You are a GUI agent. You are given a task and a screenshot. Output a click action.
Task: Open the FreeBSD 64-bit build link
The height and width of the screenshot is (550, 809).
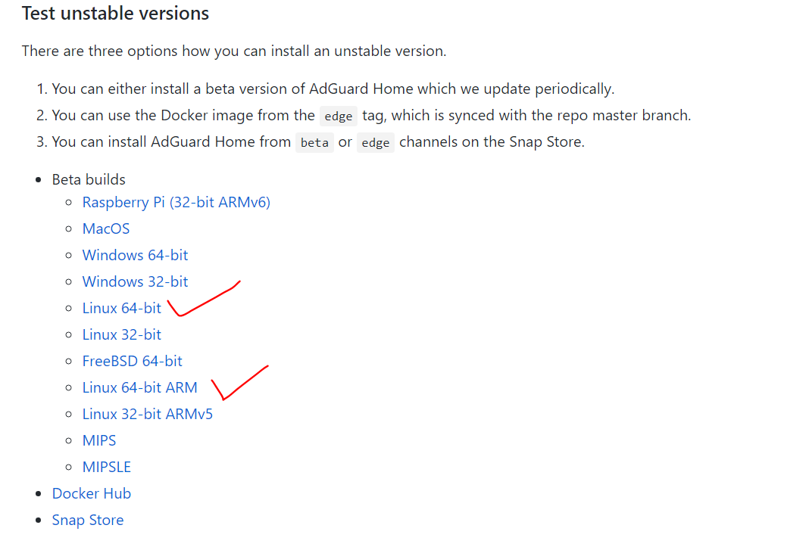pyautogui.click(x=132, y=361)
